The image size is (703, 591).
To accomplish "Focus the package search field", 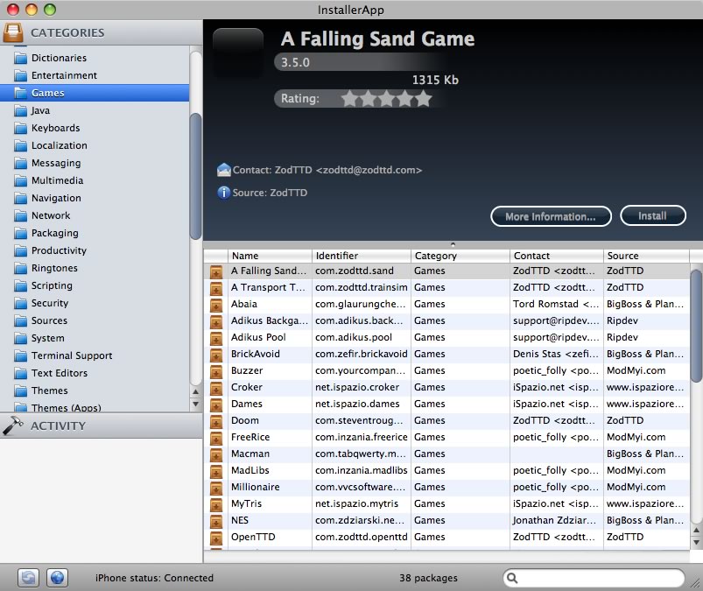I will point(594,578).
